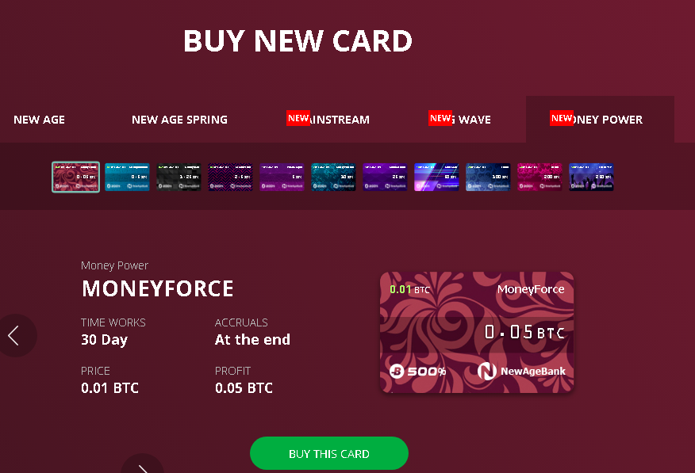This screenshot has width=695, height=473.
Task: Select the Money Power tab
Action: pyautogui.click(x=600, y=119)
